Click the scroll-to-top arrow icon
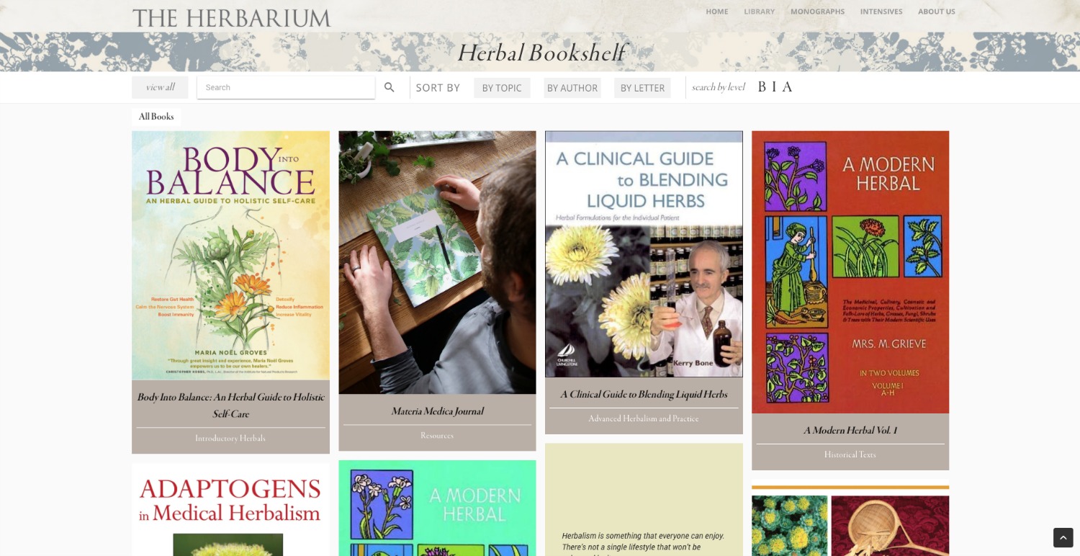Viewport: 1080px width, 556px height. pyautogui.click(x=1063, y=537)
